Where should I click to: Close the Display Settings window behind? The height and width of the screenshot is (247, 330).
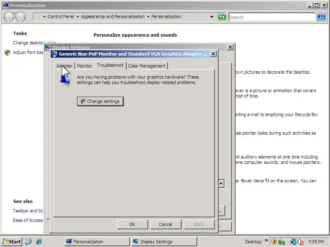tap(230, 47)
